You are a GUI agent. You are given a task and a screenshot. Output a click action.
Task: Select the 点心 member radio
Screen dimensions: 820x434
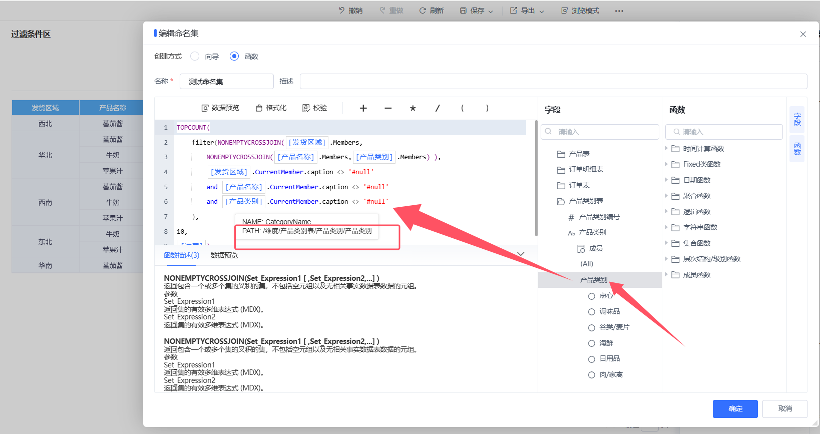click(591, 296)
